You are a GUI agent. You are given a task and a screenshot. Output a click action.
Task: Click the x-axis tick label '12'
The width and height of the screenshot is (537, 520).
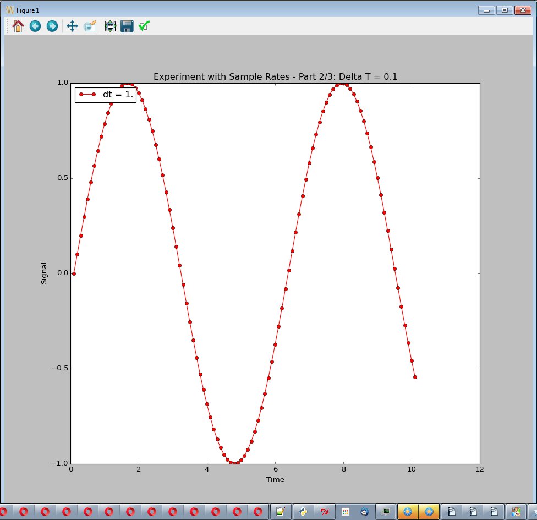click(480, 469)
